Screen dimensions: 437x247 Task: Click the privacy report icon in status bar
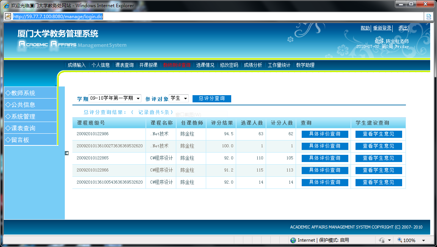point(381,240)
